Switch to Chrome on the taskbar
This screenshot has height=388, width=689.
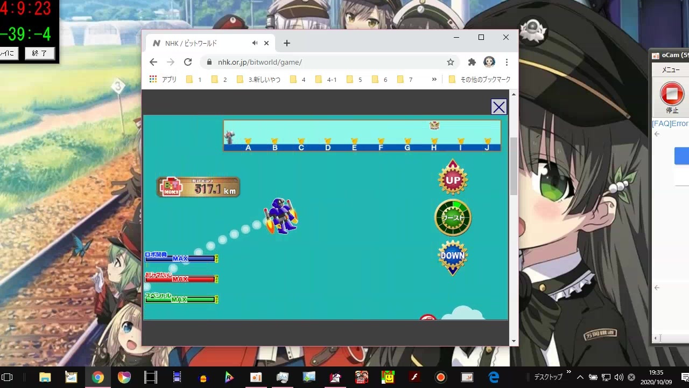pos(97,377)
